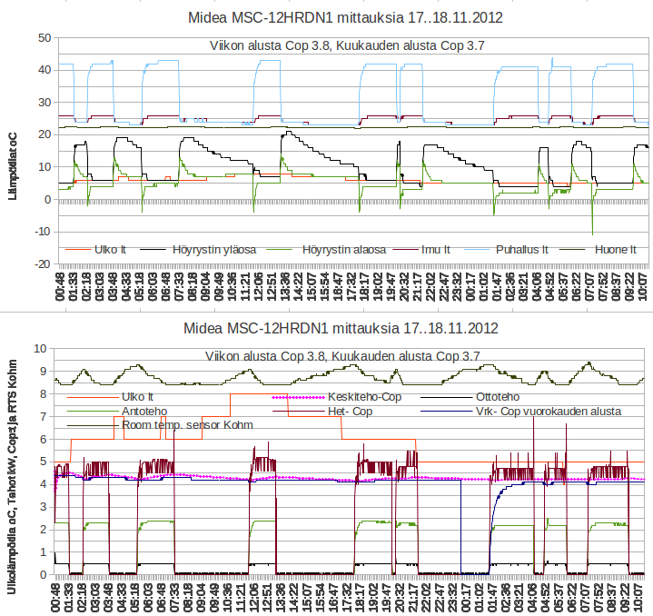
Task: Click the 00:17 time label under lower chart
Action: 466,597
